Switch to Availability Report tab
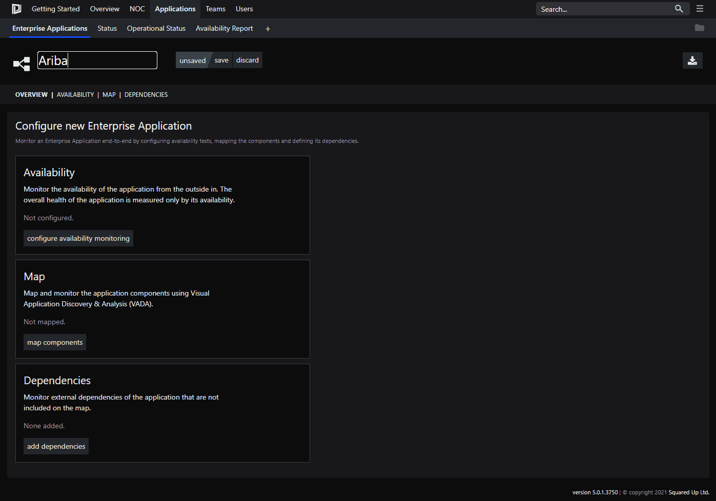Image resolution: width=716 pixels, height=501 pixels. pos(224,28)
